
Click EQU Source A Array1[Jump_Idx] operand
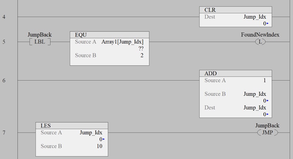pos(122,42)
